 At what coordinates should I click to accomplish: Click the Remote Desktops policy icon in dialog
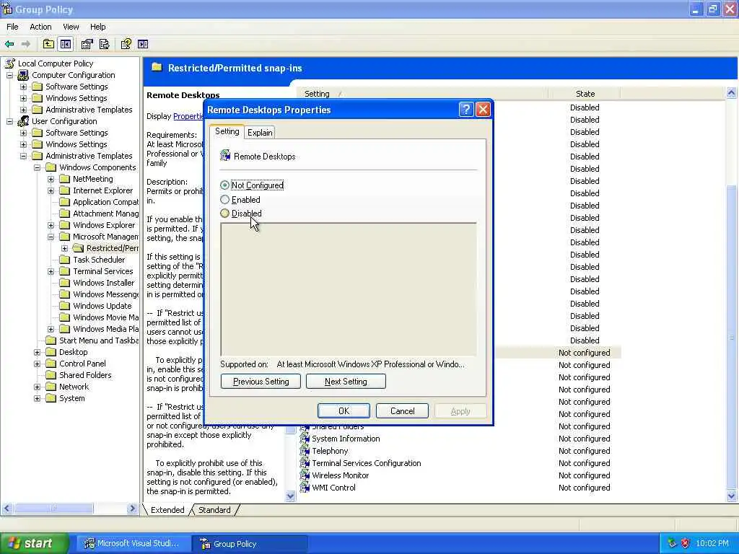(225, 156)
